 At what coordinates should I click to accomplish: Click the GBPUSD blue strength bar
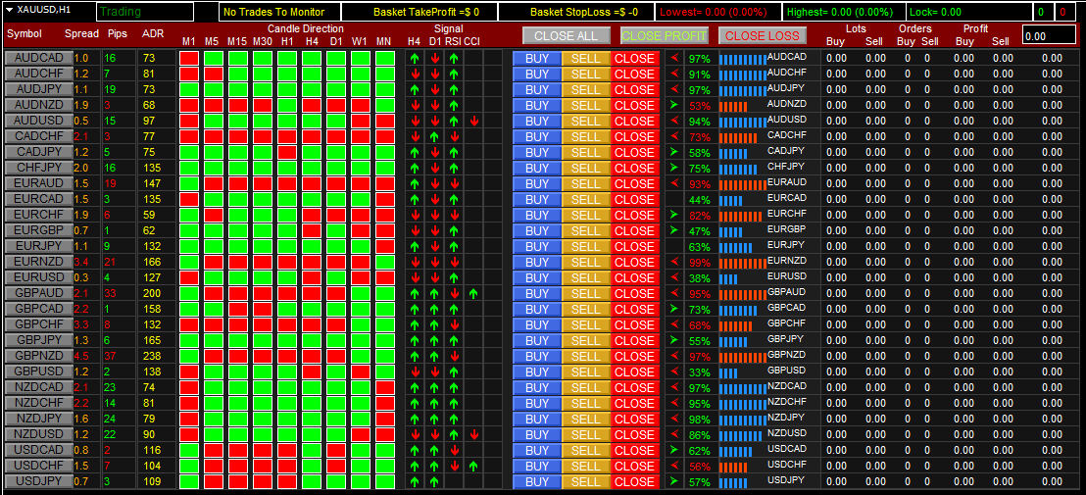(x=728, y=373)
